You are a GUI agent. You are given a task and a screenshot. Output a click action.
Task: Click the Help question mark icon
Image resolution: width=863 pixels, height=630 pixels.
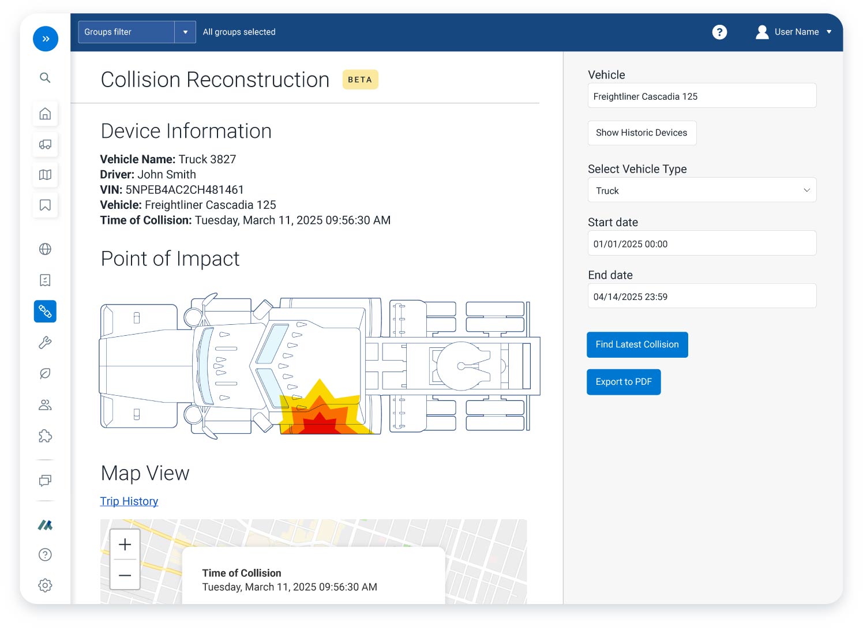coord(45,555)
